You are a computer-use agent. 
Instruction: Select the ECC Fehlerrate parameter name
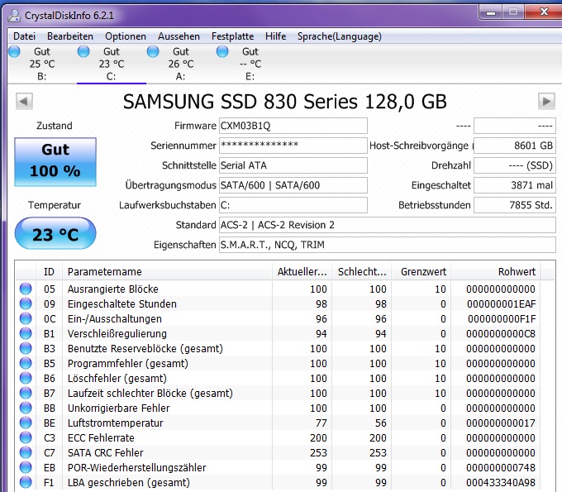pyautogui.click(x=101, y=438)
